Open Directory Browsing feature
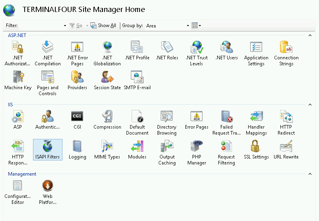Screen dimensions: 319x221 pyautogui.click(x=167, y=122)
